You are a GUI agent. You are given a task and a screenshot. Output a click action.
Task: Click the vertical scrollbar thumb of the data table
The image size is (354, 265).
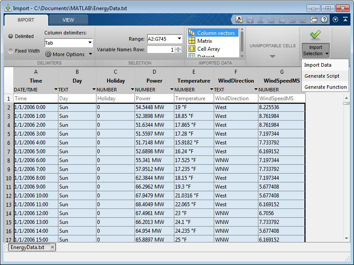346,103
